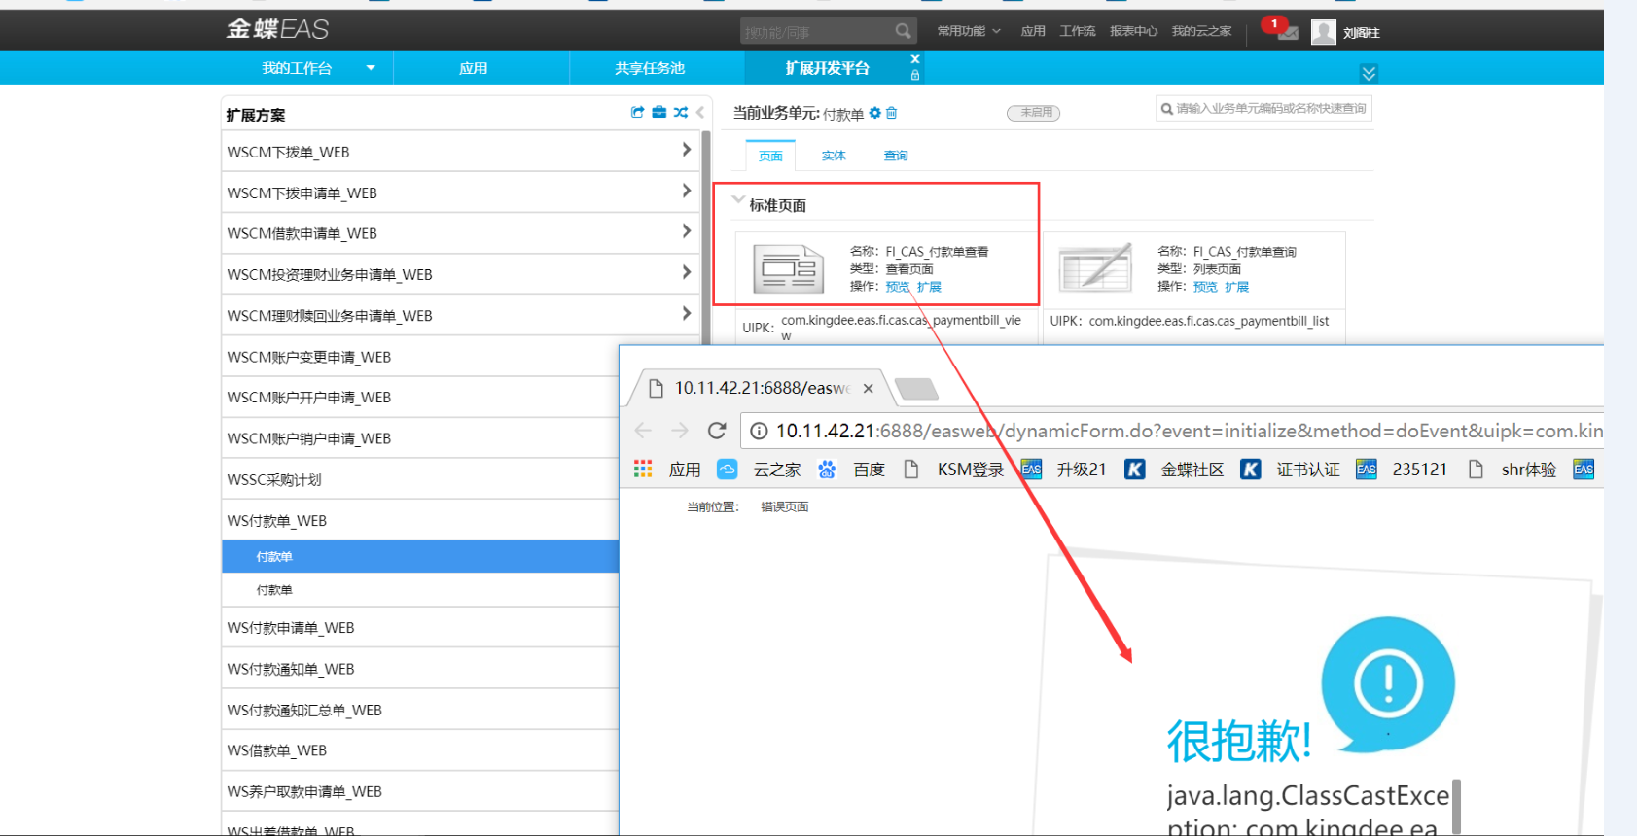
Task: Expand WSCM下拨申请单_WEB row chevron
Action: tap(686, 191)
